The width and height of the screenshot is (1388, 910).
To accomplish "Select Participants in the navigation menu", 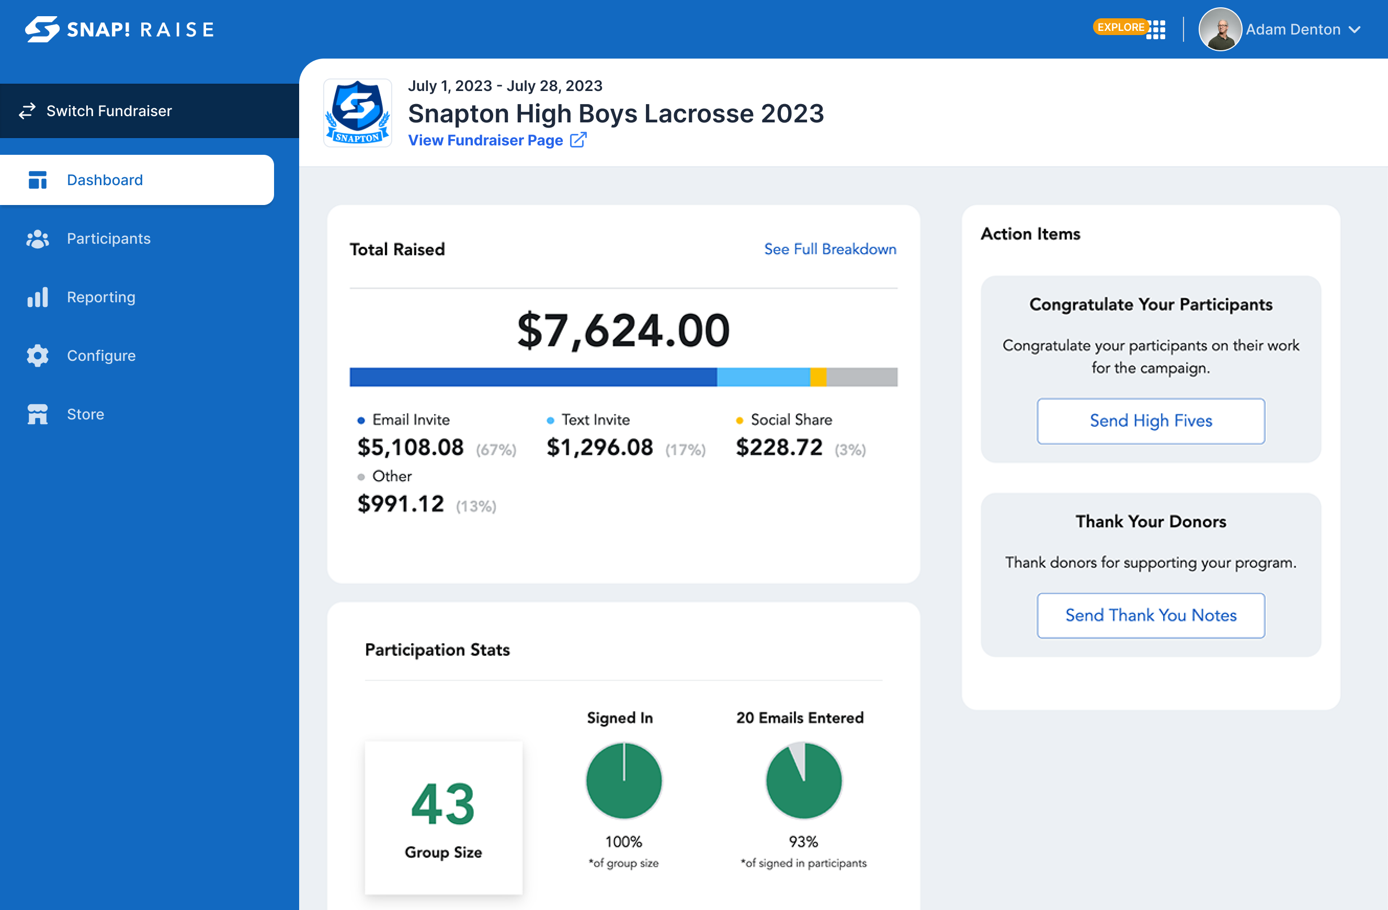I will coord(108,238).
